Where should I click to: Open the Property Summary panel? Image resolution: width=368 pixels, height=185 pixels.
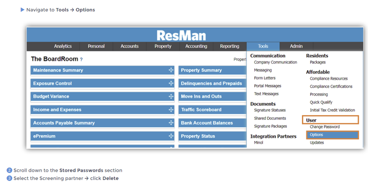[212, 70]
